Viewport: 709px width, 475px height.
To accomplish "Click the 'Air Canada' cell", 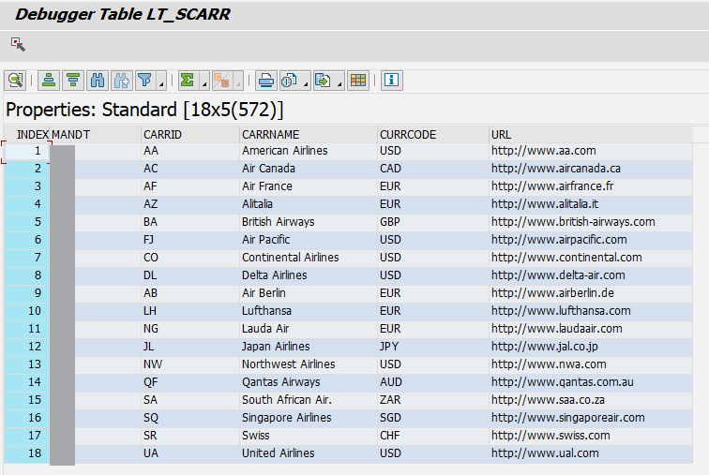I will (309, 169).
